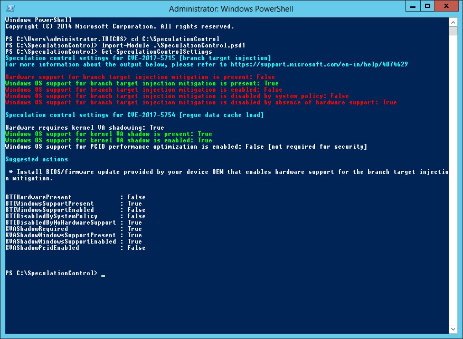Click the KVAShadowPcidEnabled output line
Image resolution: width=463 pixels, height=339 pixels.
click(x=75, y=248)
